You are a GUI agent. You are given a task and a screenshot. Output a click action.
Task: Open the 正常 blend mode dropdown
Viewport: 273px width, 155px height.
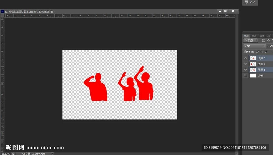[255, 46]
